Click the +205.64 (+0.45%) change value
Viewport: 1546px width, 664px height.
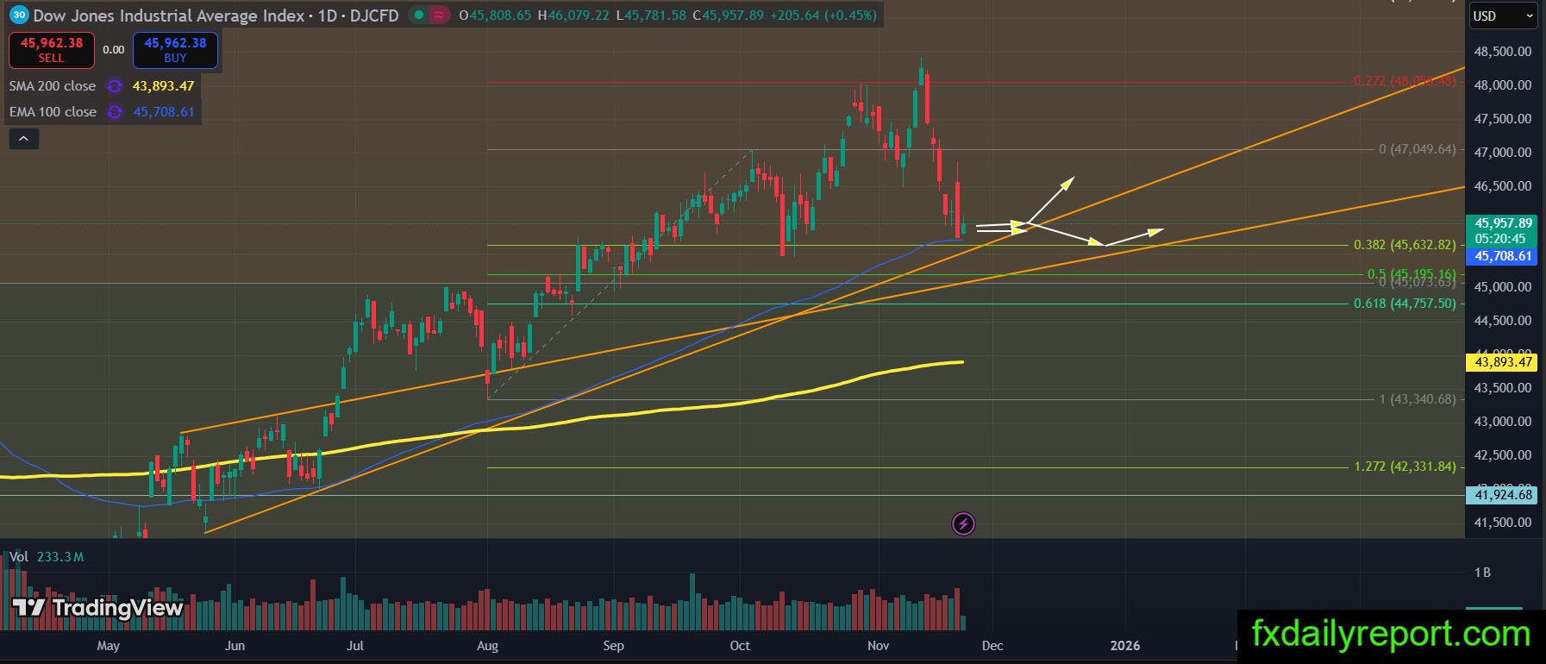[823, 16]
